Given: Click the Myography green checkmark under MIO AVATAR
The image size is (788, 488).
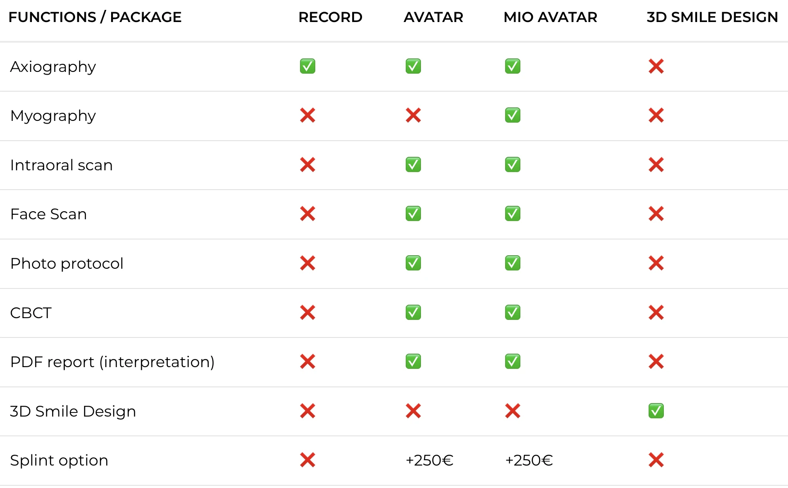Looking at the screenshot, I should (512, 115).
